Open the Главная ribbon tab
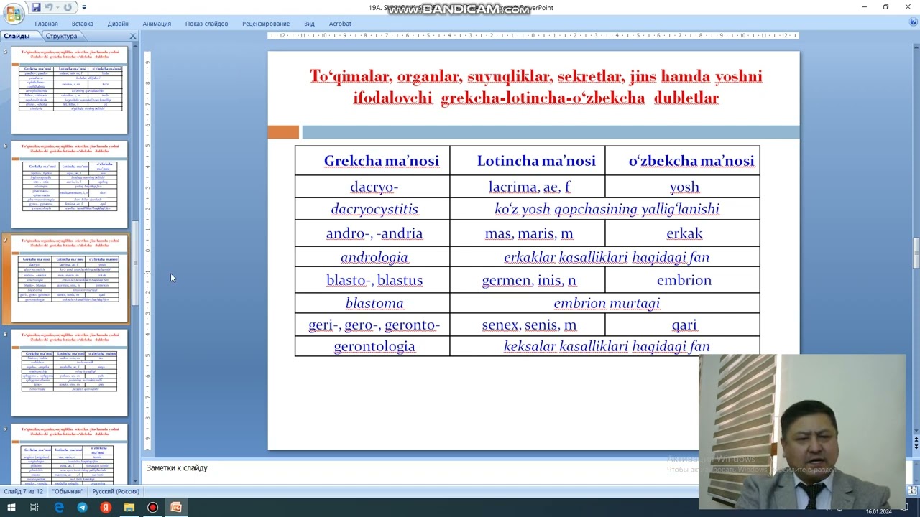The image size is (920, 517). pyautogui.click(x=46, y=24)
